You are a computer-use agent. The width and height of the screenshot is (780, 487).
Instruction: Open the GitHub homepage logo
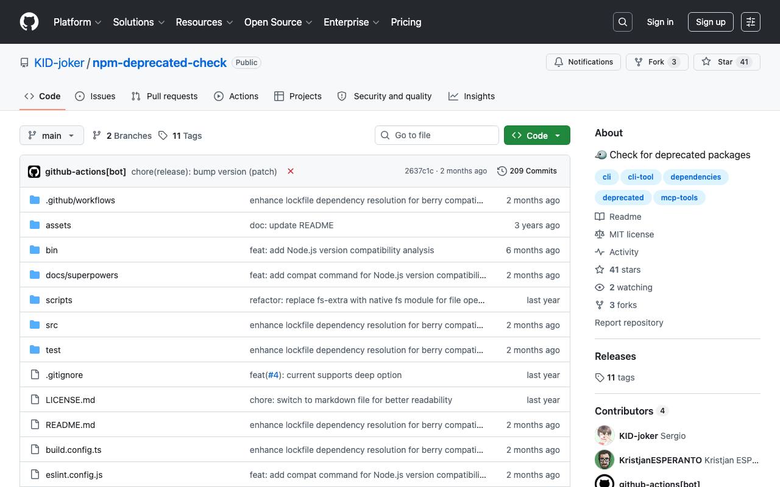coord(29,22)
